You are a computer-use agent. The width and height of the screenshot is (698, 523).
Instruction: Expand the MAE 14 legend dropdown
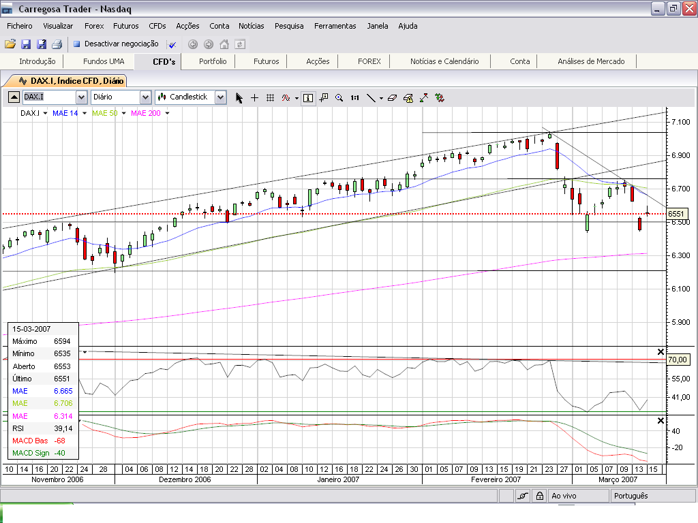[x=84, y=114]
